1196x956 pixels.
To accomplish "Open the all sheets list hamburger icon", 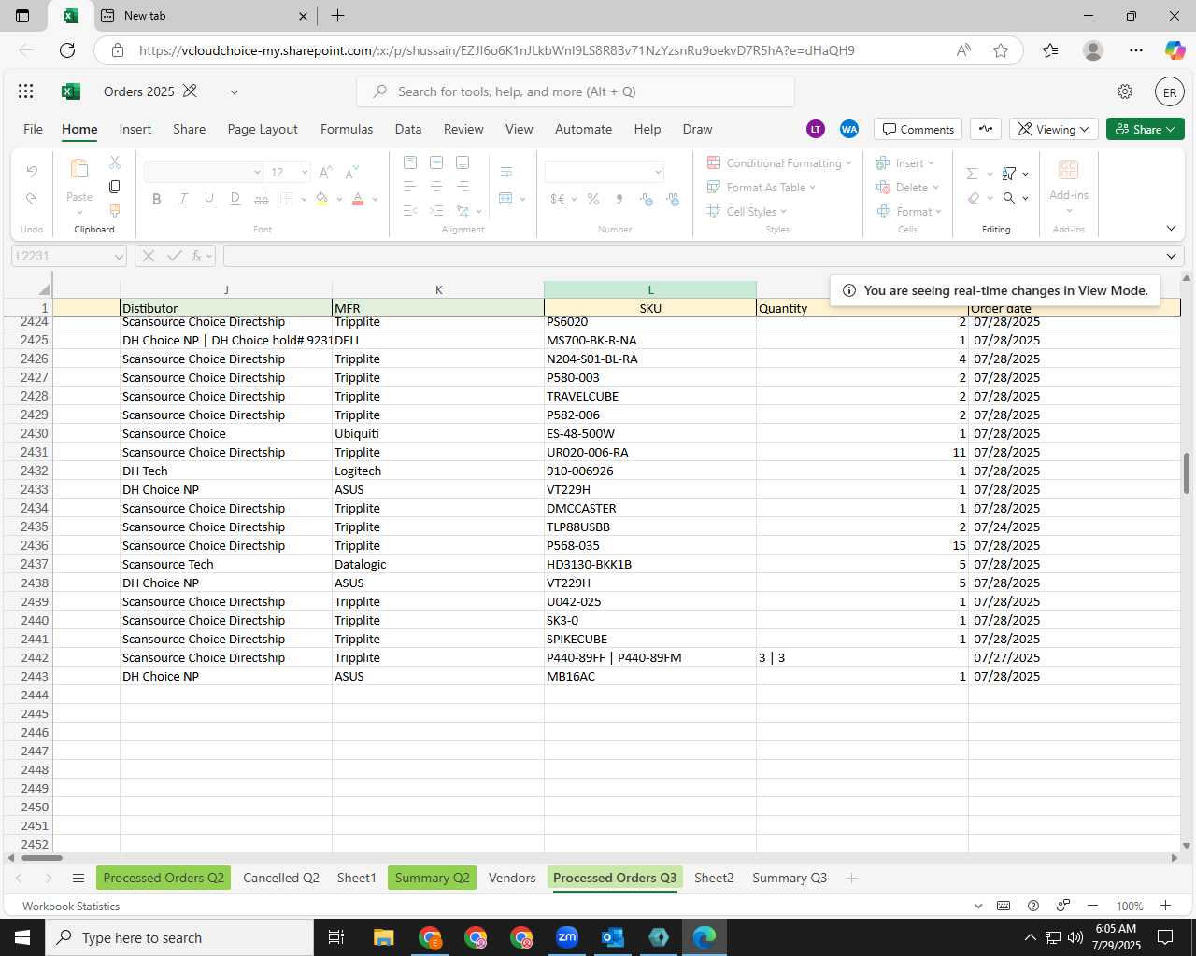I will 78,878.
